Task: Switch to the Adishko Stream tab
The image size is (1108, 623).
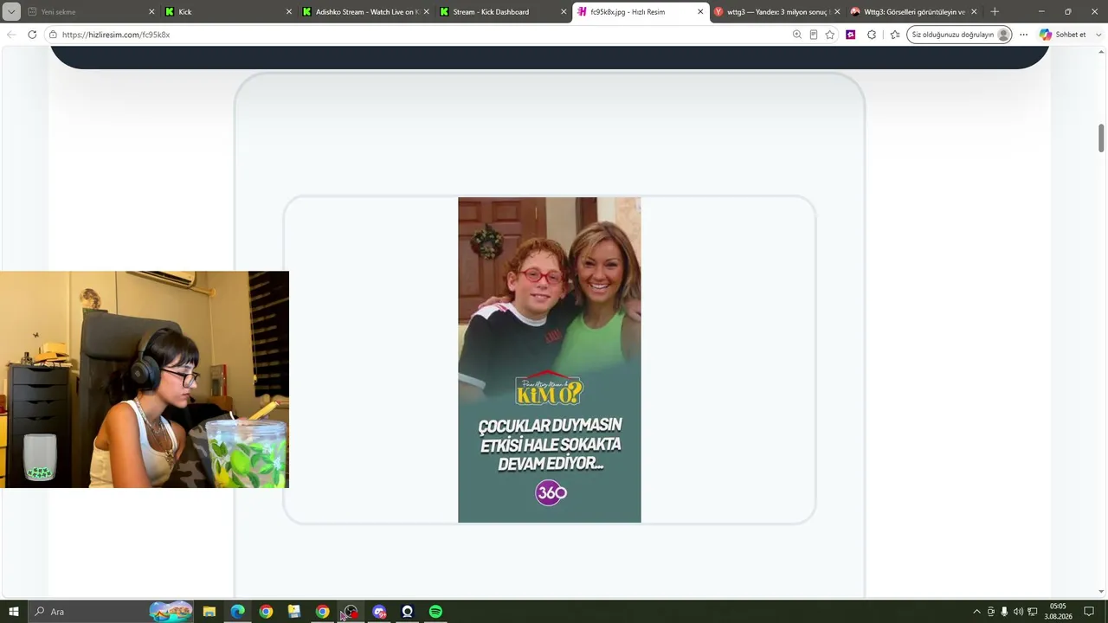Action: (x=365, y=12)
